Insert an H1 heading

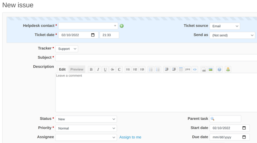tap(128, 69)
